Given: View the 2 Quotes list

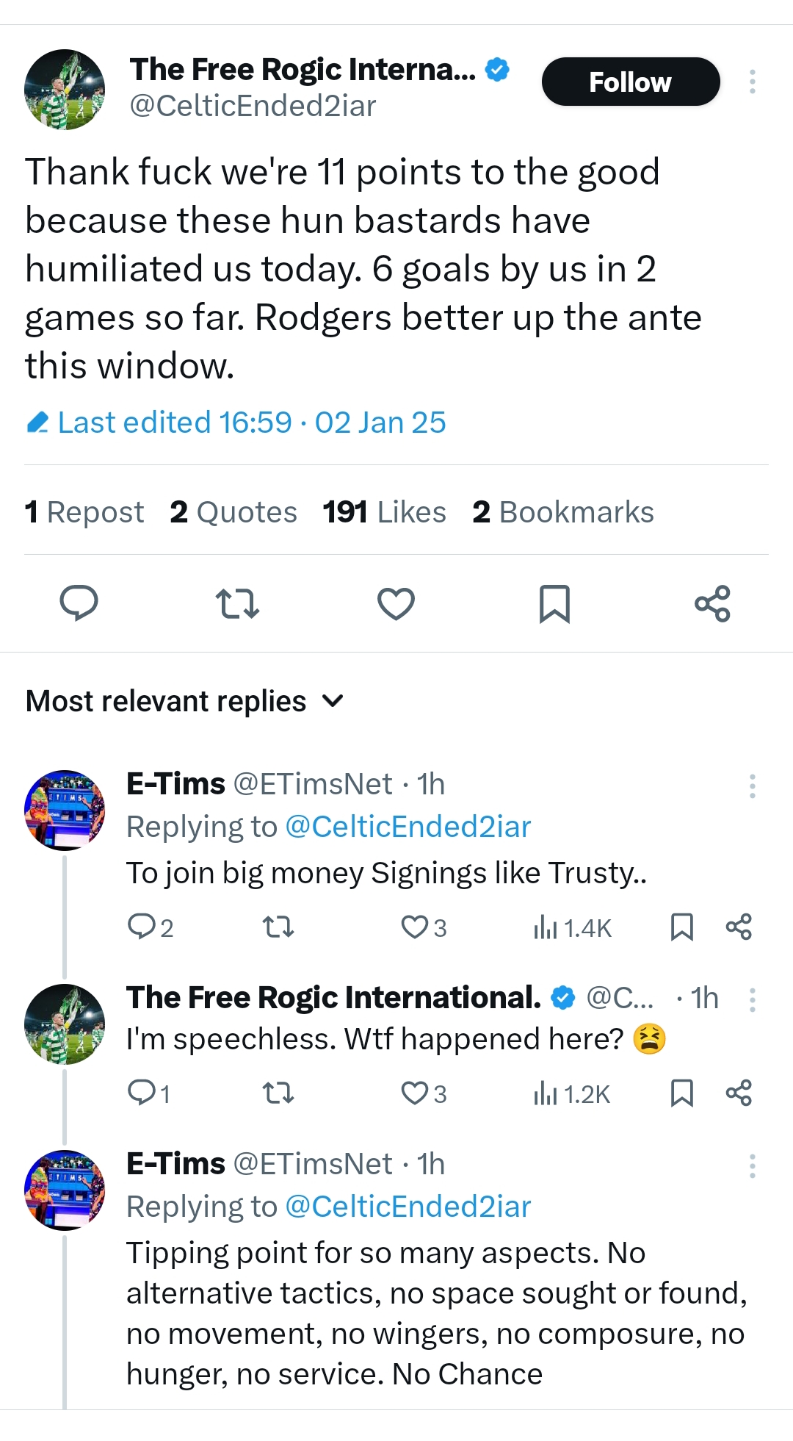Looking at the screenshot, I should pos(233,512).
